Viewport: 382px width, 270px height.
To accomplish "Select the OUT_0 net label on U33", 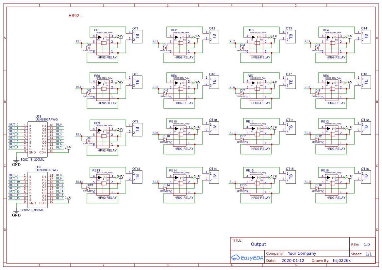I will click(x=13, y=124).
